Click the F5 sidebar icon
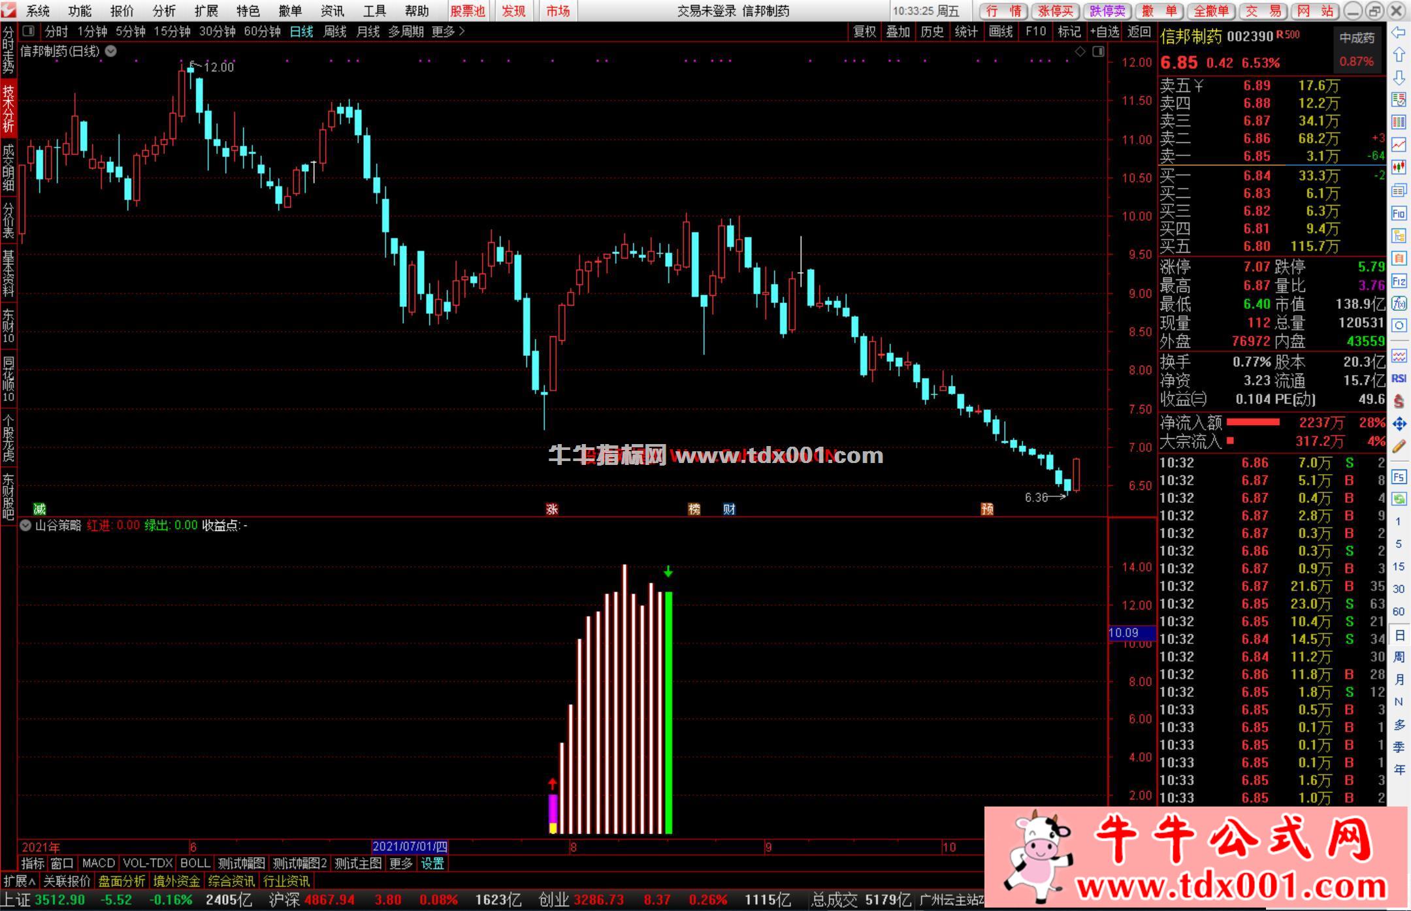 1399,477
